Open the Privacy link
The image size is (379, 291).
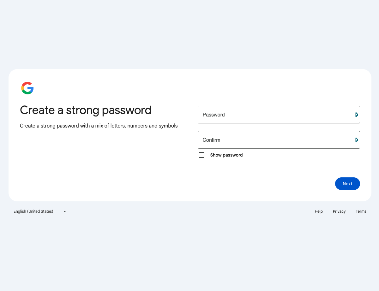pos(339,211)
